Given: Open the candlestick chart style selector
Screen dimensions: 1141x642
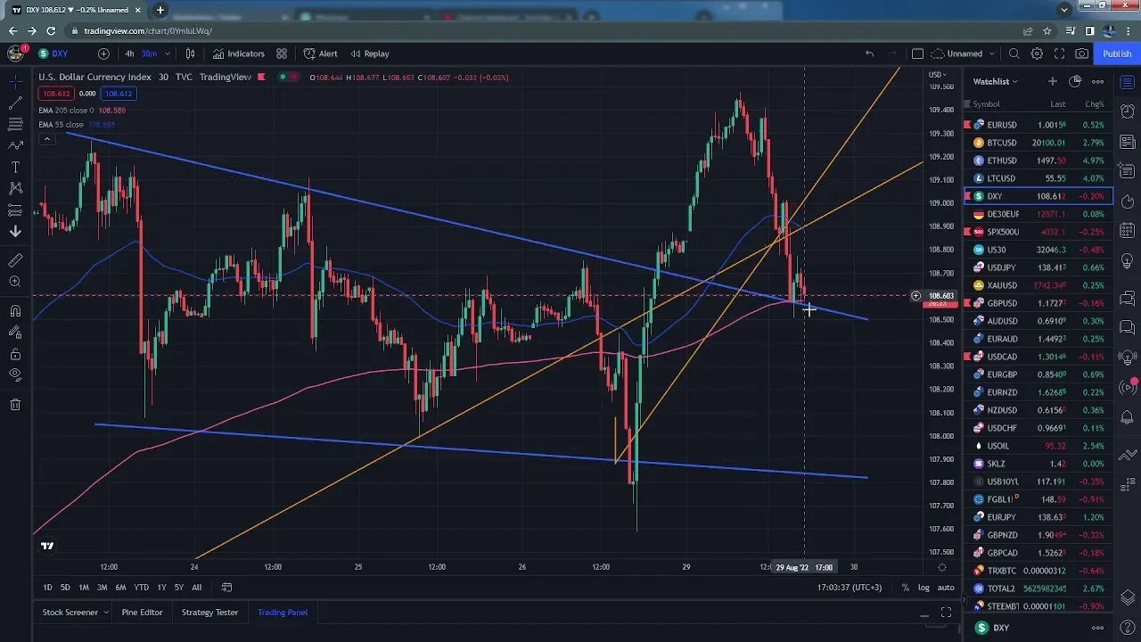Looking at the screenshot, I should pyautogui.click(x=190, y=53).
